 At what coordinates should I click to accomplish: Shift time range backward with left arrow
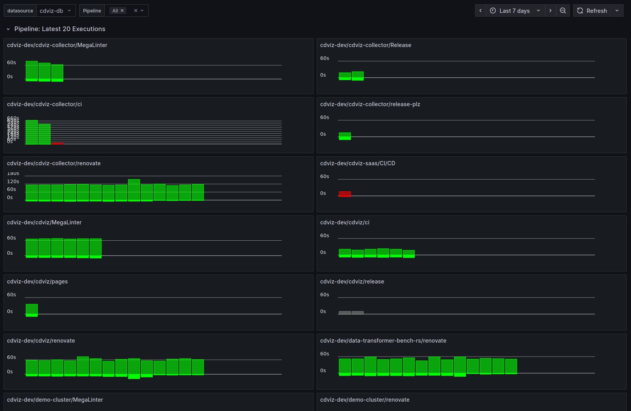point(480,11)
